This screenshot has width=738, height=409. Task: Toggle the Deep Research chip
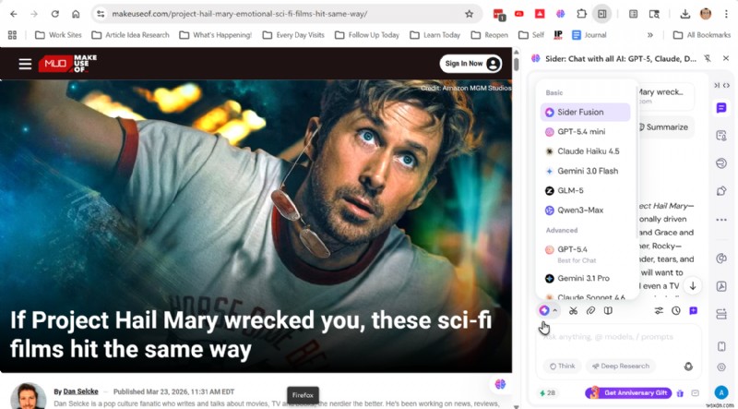[620, 367]
